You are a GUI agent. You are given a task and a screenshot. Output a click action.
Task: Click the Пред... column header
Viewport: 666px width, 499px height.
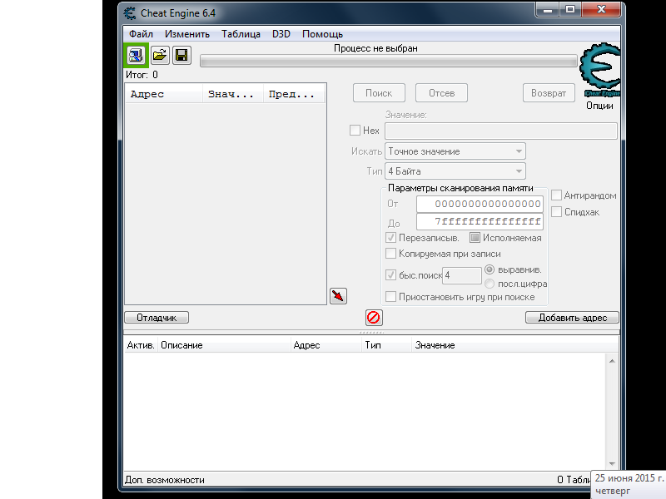pos(294,94)
